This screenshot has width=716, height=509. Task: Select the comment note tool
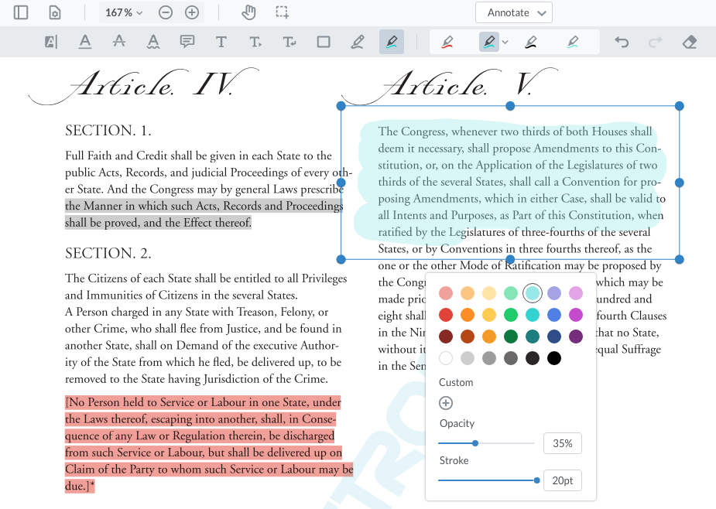[187, 42]
